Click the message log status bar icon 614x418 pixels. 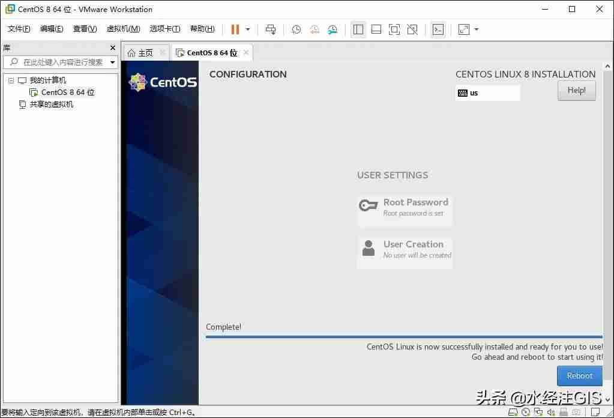pyautogui.click(x=595, y=412)
